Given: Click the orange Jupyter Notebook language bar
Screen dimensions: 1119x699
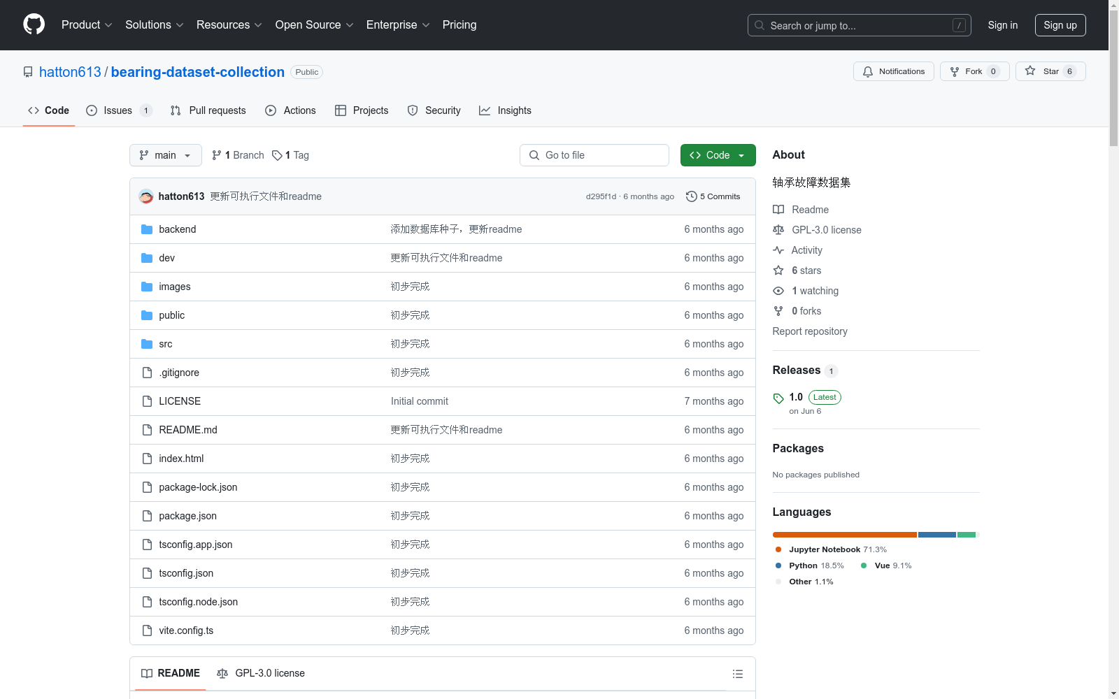Looking at the screenshot, I should [844, 535].
